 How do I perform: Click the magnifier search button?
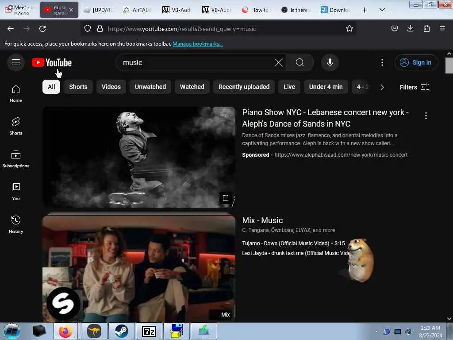pos(300,62)
